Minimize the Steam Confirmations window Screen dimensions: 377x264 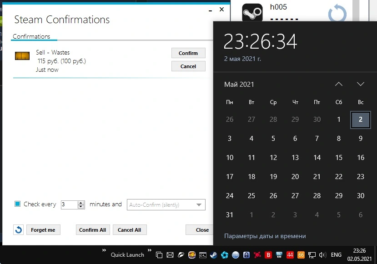(211, 10)
